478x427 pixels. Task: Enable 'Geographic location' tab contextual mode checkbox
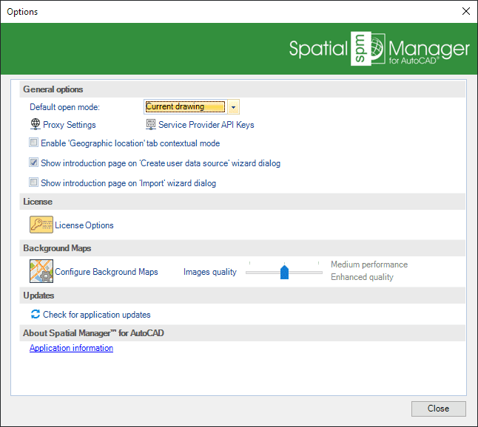(x=34, y=143)
